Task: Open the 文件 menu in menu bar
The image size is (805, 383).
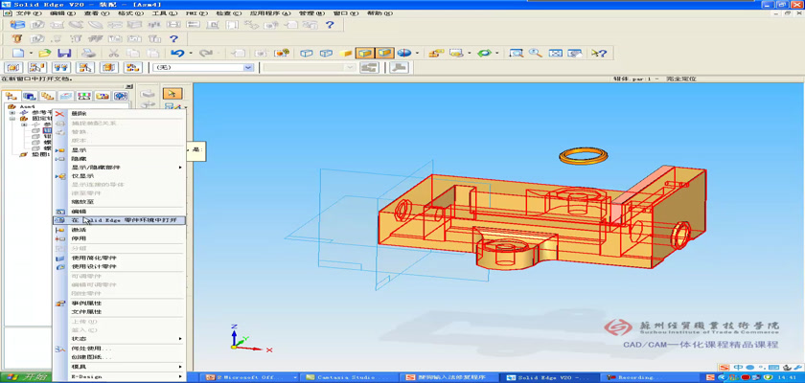Action: coord(28,13)
